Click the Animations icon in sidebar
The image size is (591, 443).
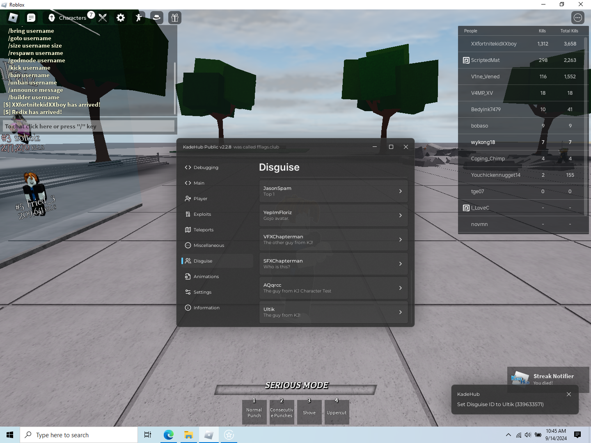pyautogui.click(x=188, y=276)
